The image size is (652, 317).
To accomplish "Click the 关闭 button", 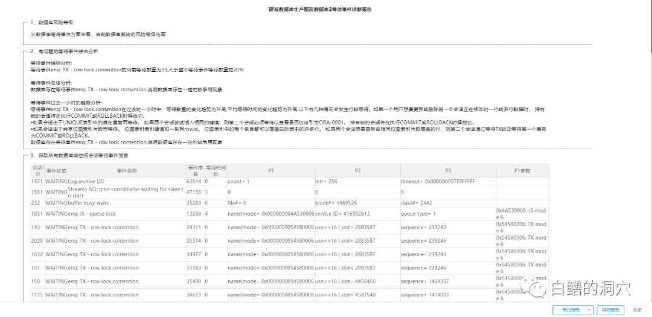I will tap(637, 310).
